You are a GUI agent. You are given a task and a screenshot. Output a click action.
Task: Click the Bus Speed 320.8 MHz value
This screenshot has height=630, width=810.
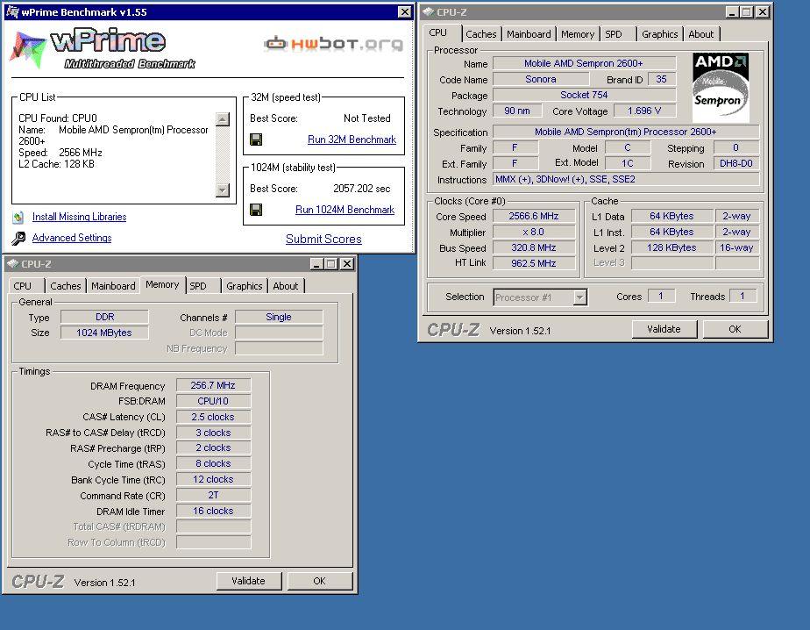(534, 247)
